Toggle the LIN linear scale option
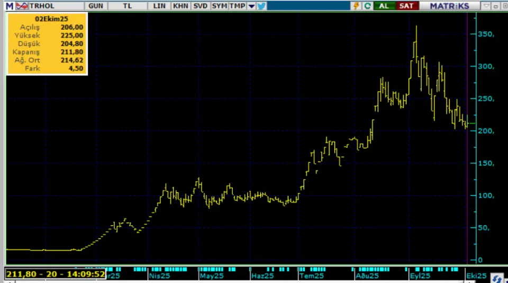The width and height of the screenshot is (508, 283). pos(159,6)
